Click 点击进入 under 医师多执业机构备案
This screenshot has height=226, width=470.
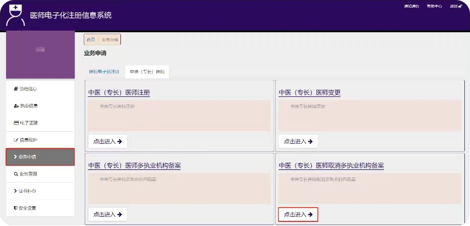[x=107, y=214]
